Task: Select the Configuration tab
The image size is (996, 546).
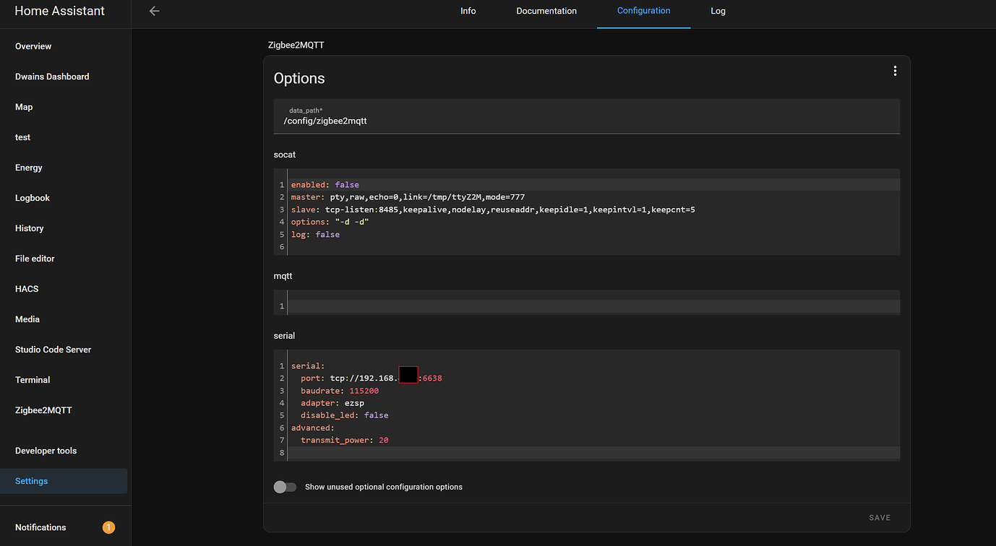Action: 643,11
